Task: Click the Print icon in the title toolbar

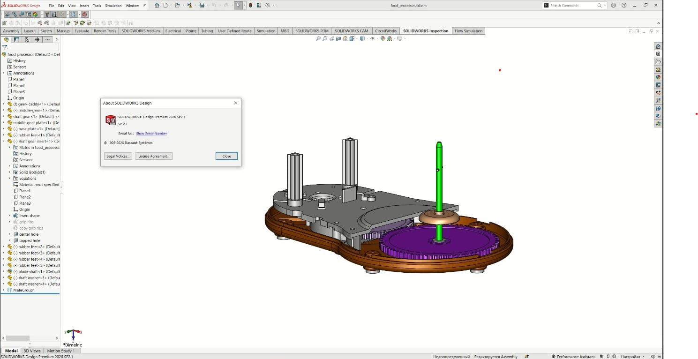Action: point(202,5)
